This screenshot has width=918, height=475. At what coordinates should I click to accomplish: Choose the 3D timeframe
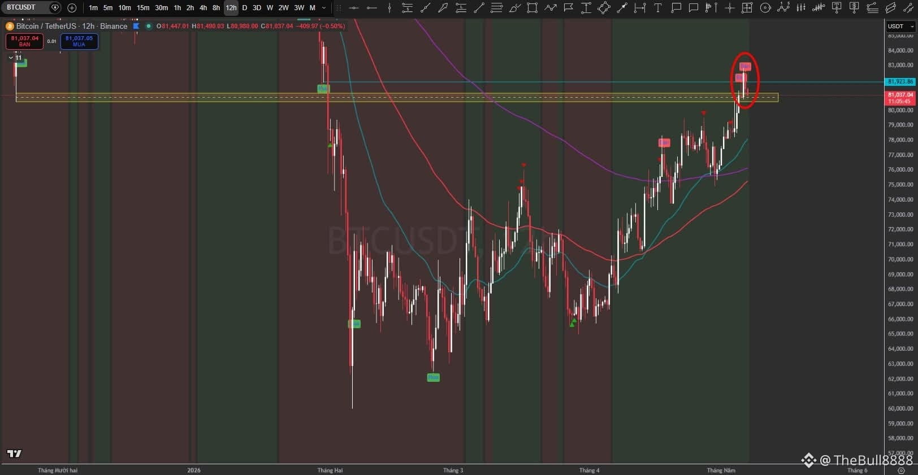point(257,8)
